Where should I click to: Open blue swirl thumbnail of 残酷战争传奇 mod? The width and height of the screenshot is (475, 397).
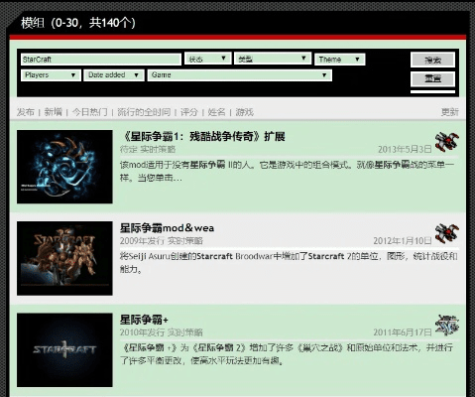(64, 167)
